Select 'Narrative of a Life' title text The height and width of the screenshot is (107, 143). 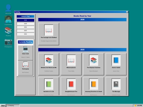pyautogui.click(x=49, y=91)
